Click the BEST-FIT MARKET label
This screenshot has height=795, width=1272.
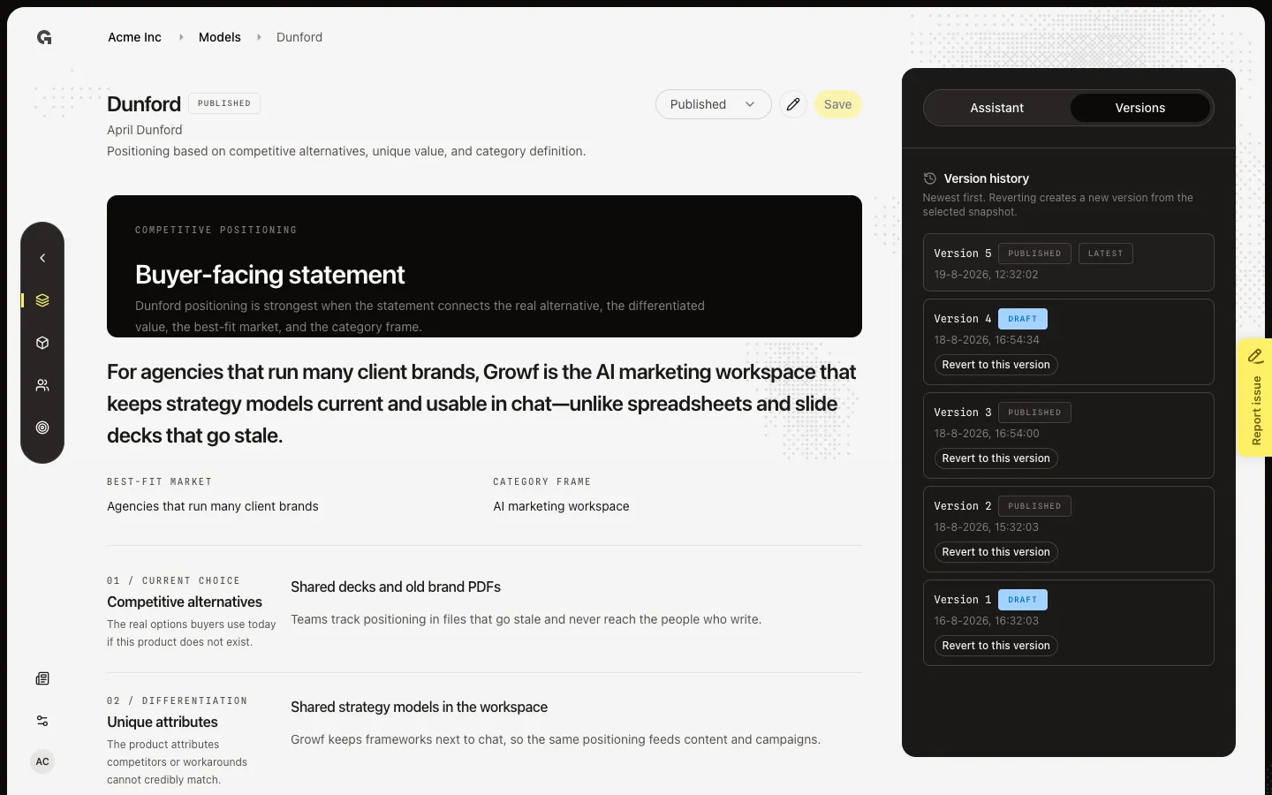160,481
